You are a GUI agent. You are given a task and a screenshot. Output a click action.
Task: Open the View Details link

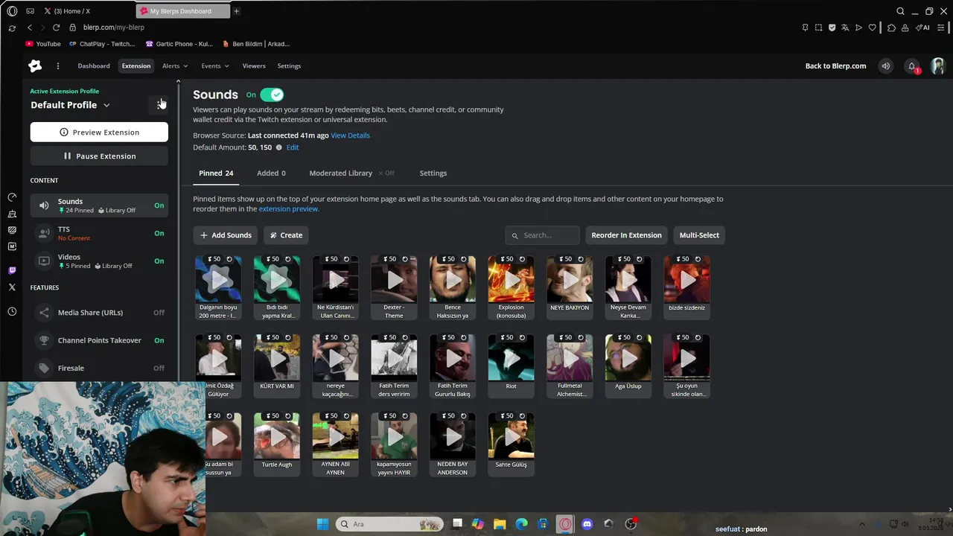[350, 135]
